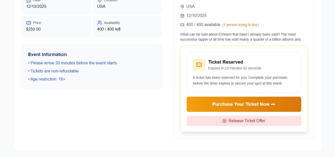Click the circled X icon on Release Ticket Offer
Screen dimensions: 335x157
pos(224,121)
